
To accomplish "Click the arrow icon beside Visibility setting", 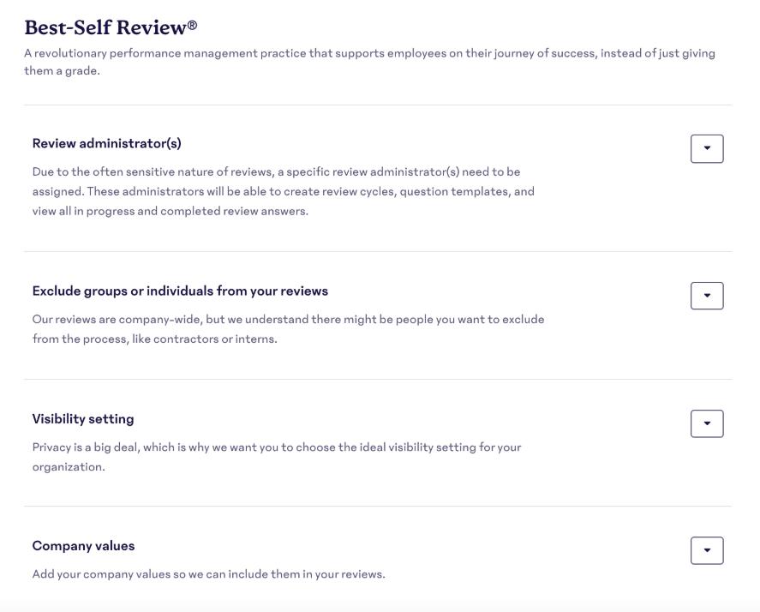I will click(707, 423).
